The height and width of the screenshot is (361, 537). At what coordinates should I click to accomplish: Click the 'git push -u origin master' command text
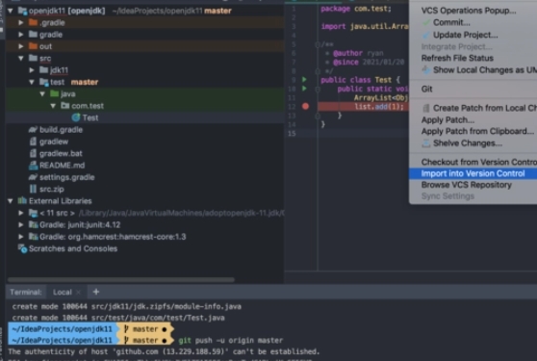(x=231, y=341)
